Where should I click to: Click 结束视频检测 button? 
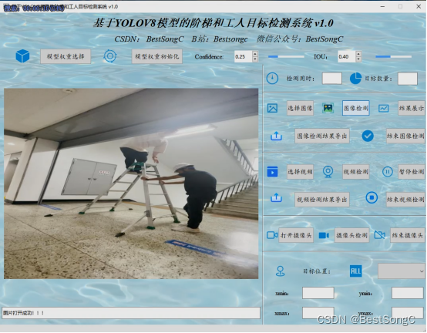coord(405,200)
